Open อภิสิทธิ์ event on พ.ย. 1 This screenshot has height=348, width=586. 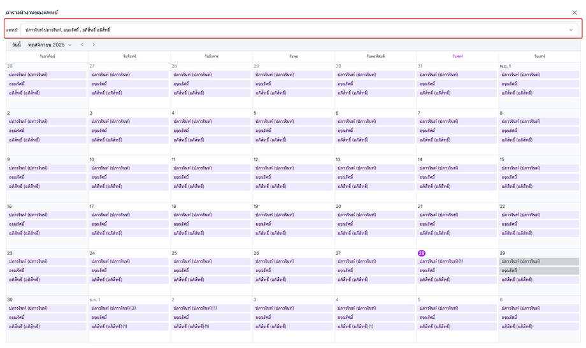click(x=540, y=92)
